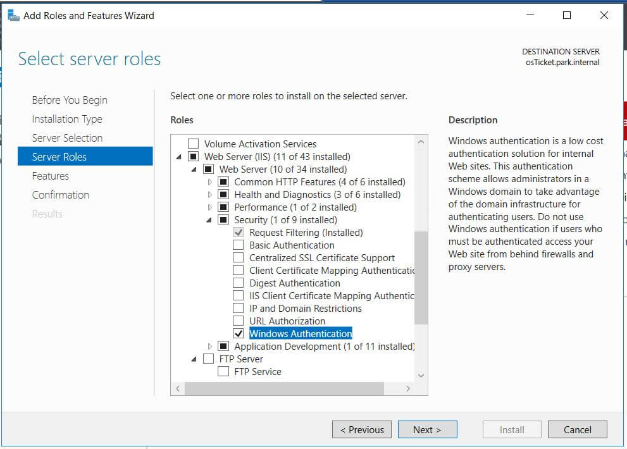Image resolution: width=627 pixels, height=449 pixels.
Task: Select the Basic Authentication label
Action: pyautogui.click(x=292, y=245)
